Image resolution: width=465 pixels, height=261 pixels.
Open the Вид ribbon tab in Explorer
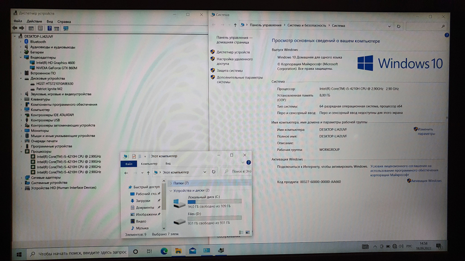click(168, 164)
